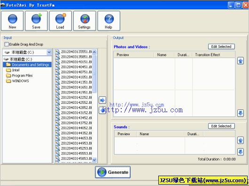Close the Foto2Avi window
The image size is (249, 186).
pos(246,5)
